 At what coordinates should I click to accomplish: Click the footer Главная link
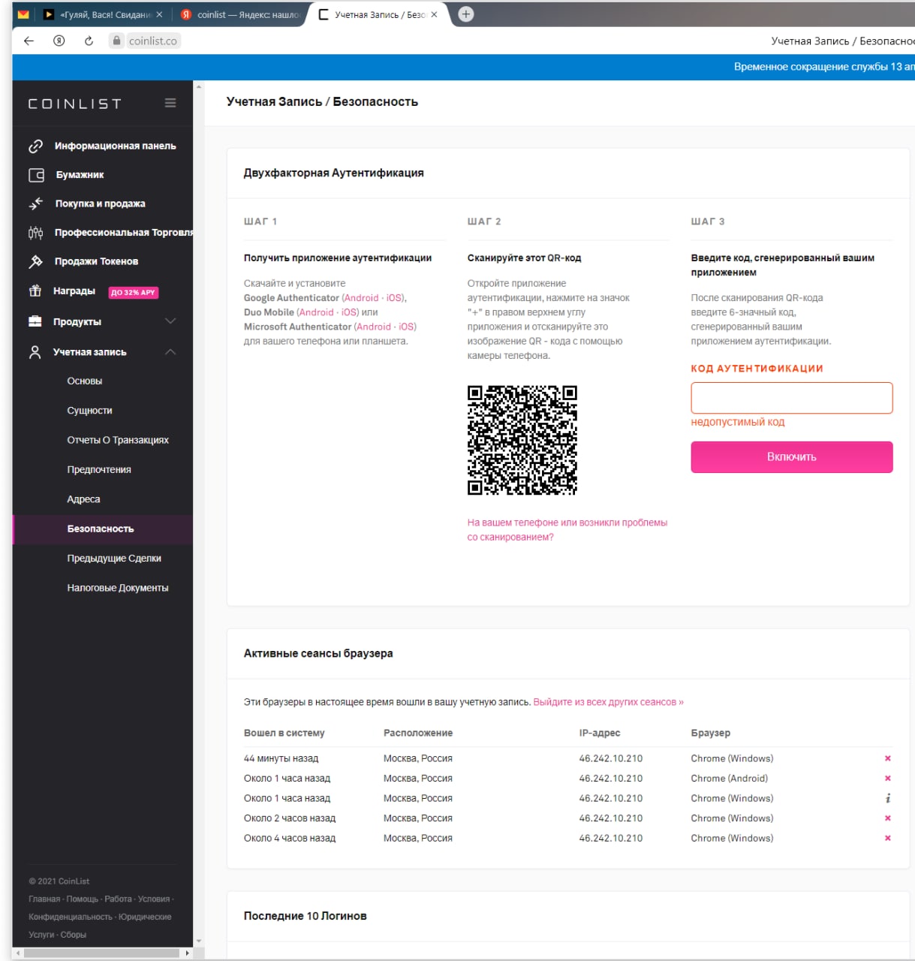tap(44, 899)
